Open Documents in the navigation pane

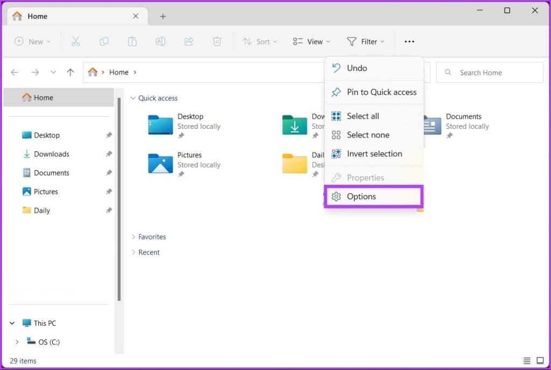pos(51,172)
